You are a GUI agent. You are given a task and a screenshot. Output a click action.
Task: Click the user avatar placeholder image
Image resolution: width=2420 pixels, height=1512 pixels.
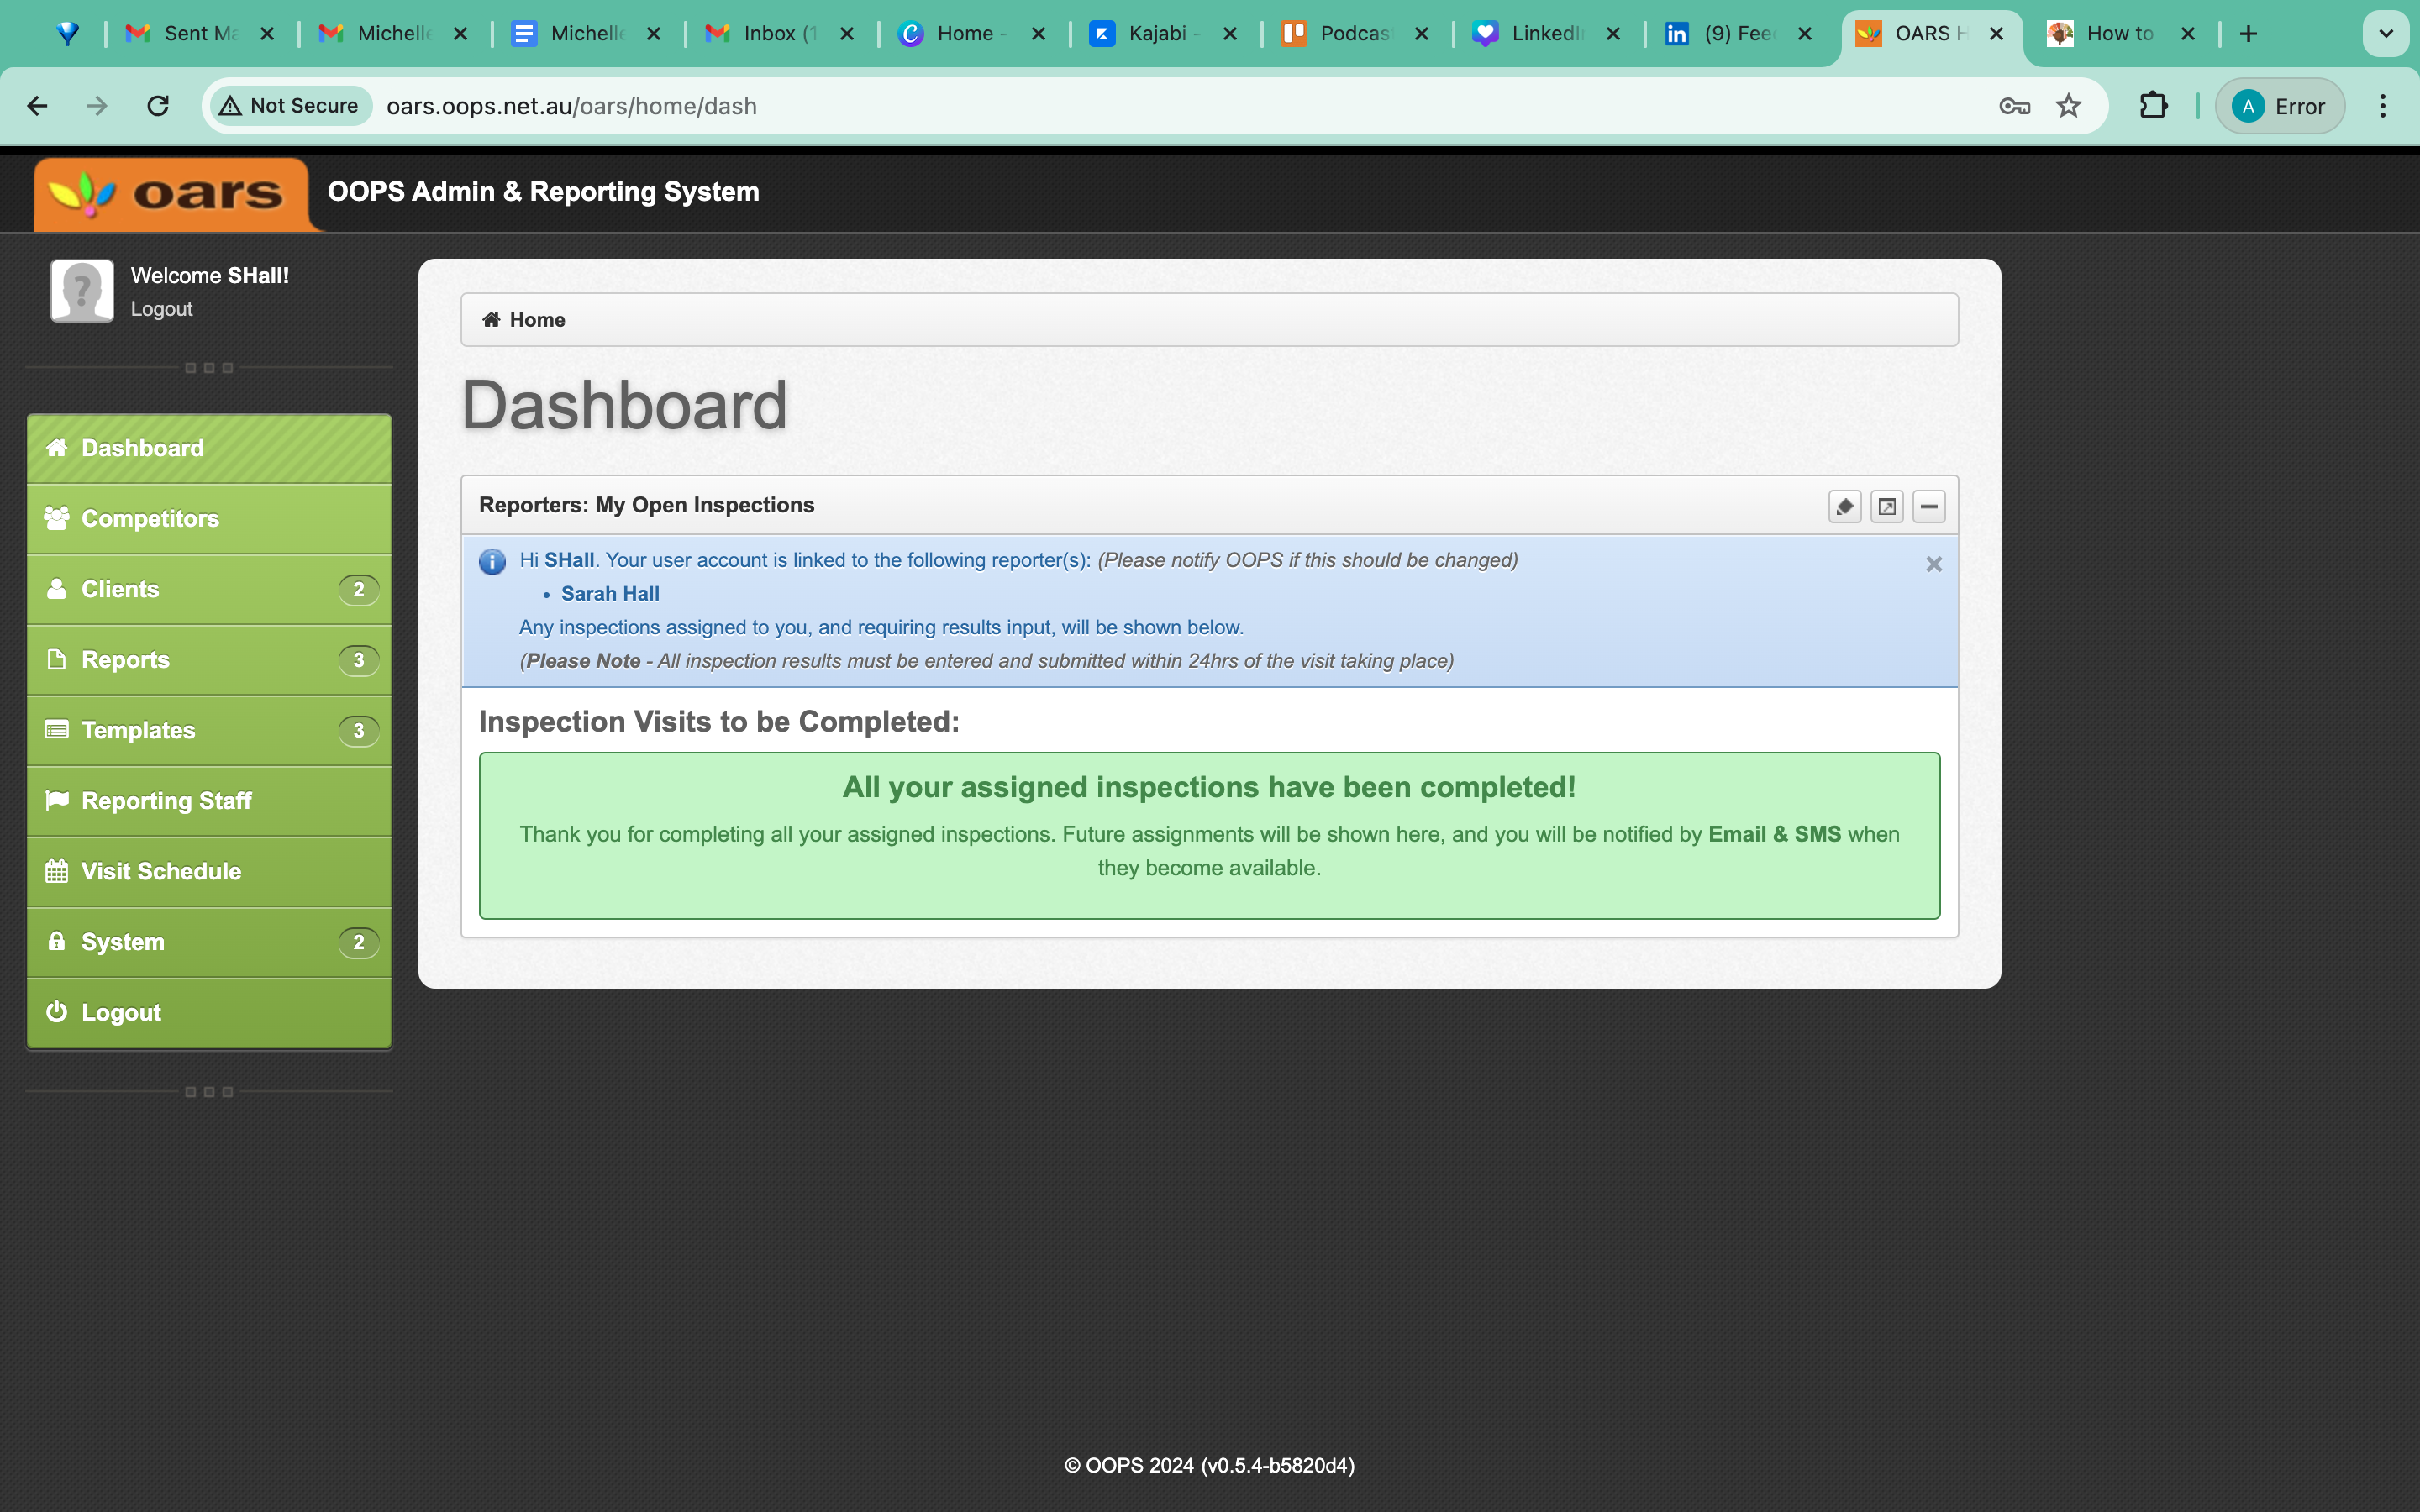tap(82, 291)
